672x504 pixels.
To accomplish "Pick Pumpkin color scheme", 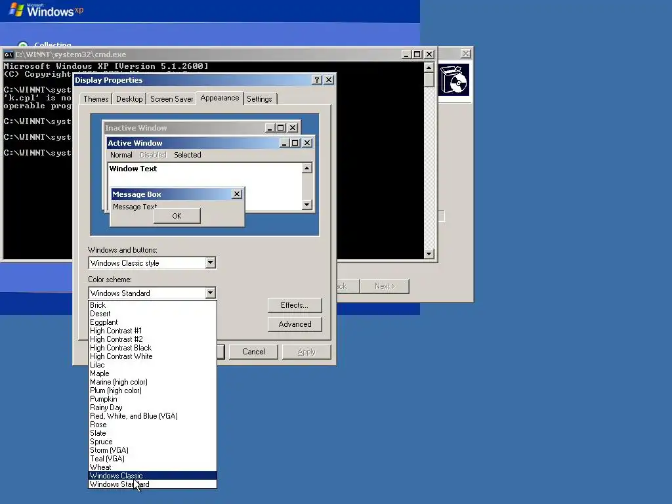I will click(x=152, y=399).
